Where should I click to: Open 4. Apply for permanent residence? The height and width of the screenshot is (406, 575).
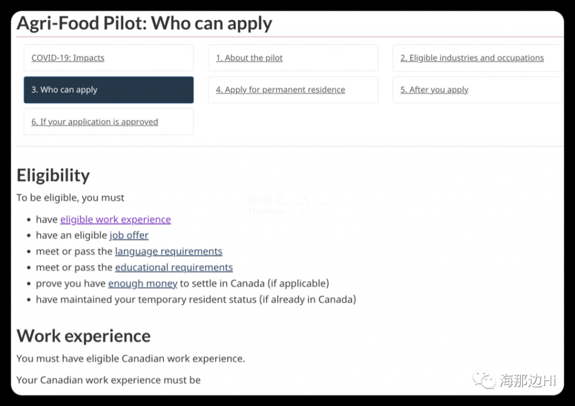[281, 90]
